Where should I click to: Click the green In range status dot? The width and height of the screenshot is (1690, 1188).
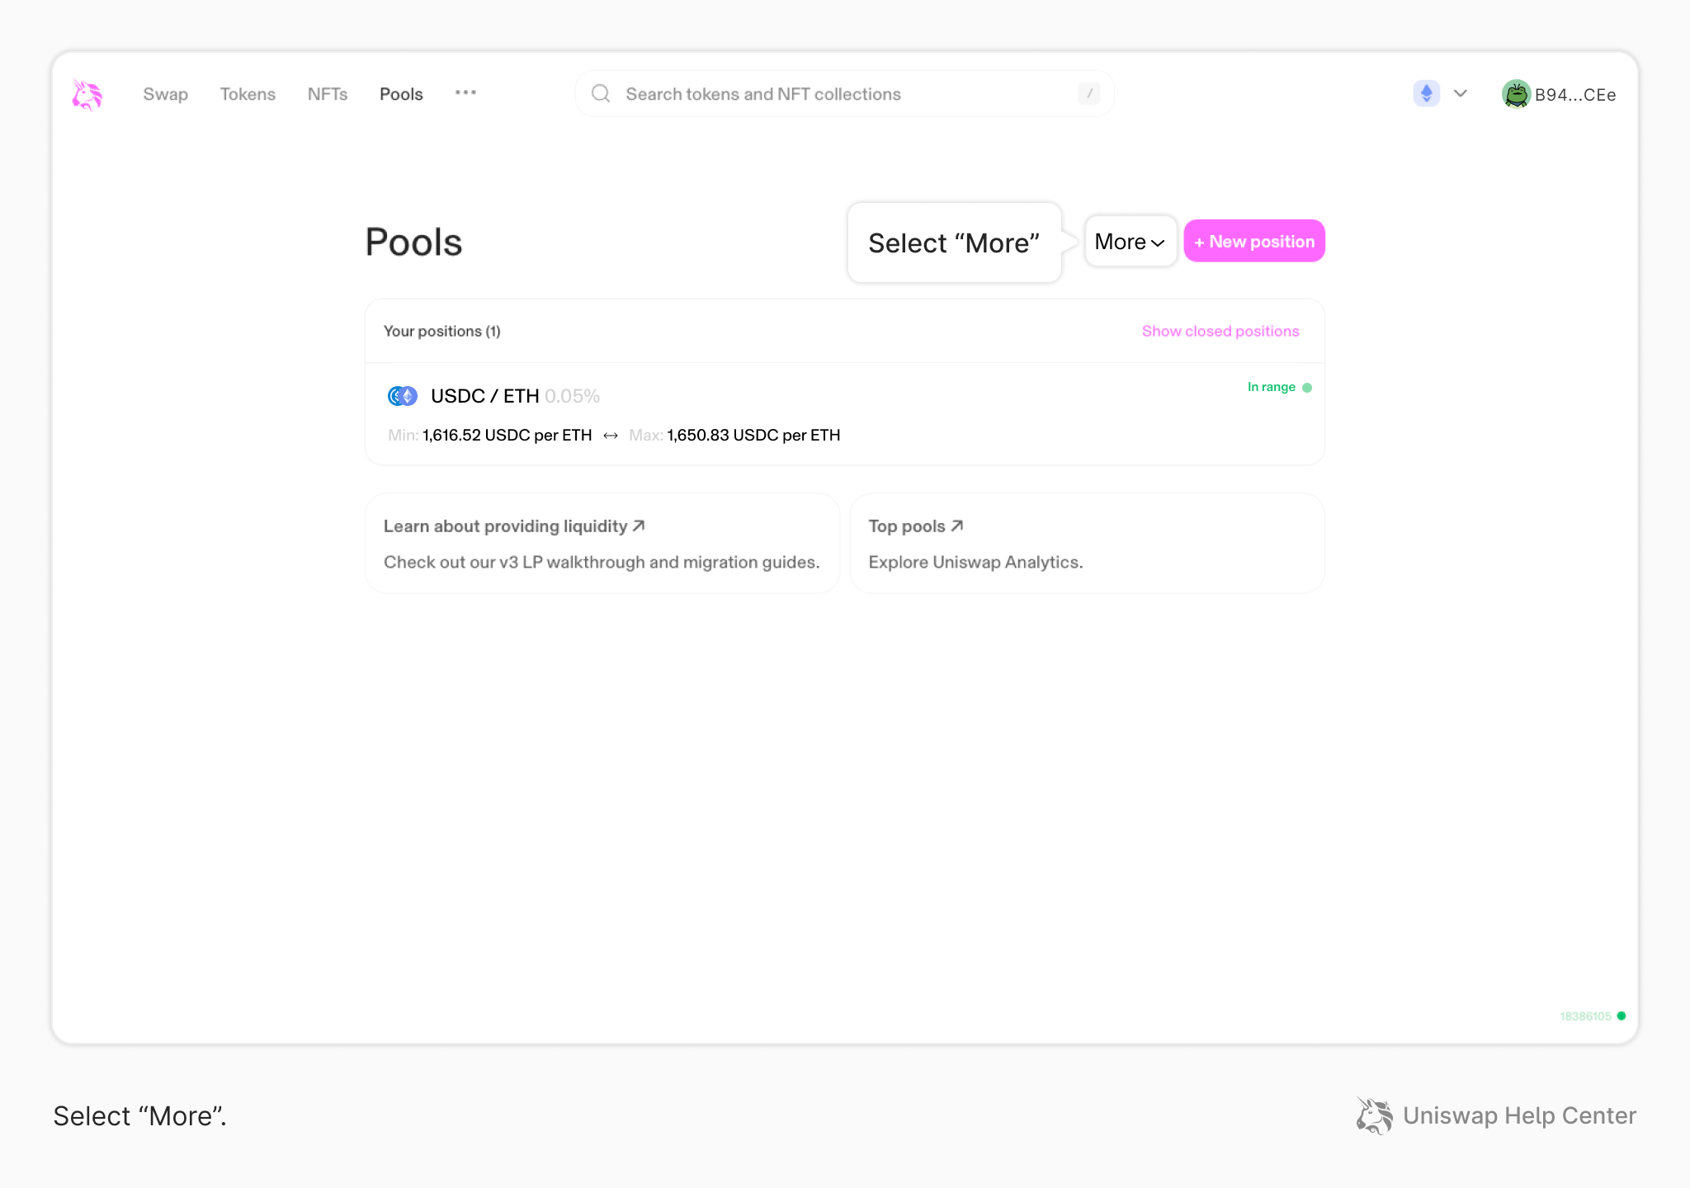click(1307, 388)
